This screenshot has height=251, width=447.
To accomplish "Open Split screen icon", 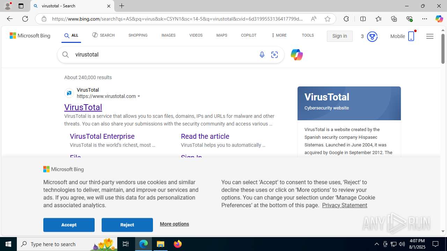I will point(363,19).
